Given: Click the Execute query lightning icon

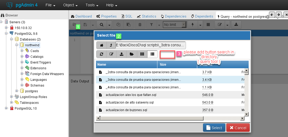Looking at the screenshot, I should (x=193, y=25).
